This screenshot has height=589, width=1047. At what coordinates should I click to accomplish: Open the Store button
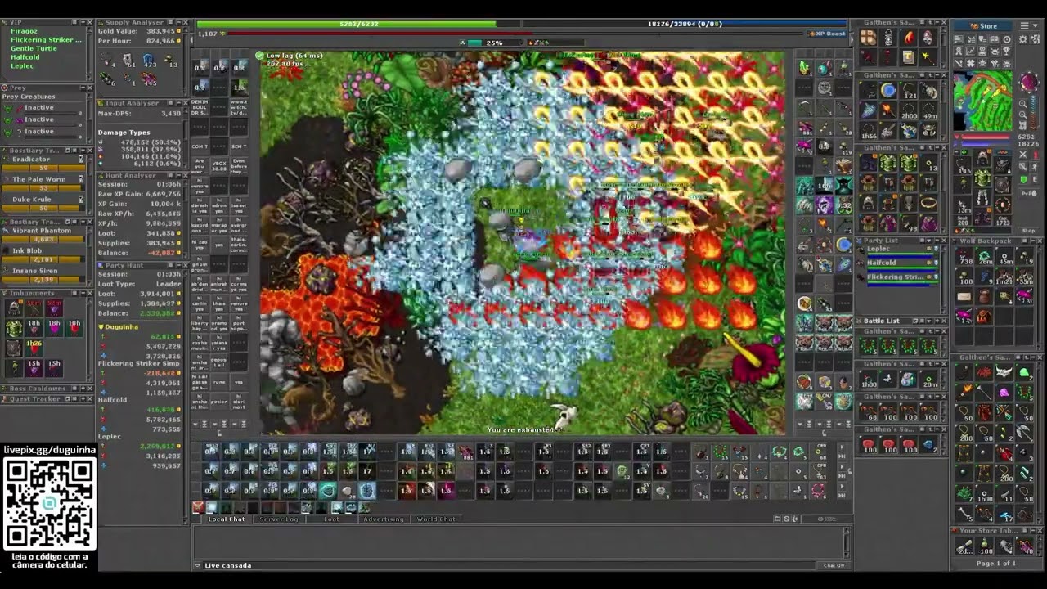tap(985, 25)
